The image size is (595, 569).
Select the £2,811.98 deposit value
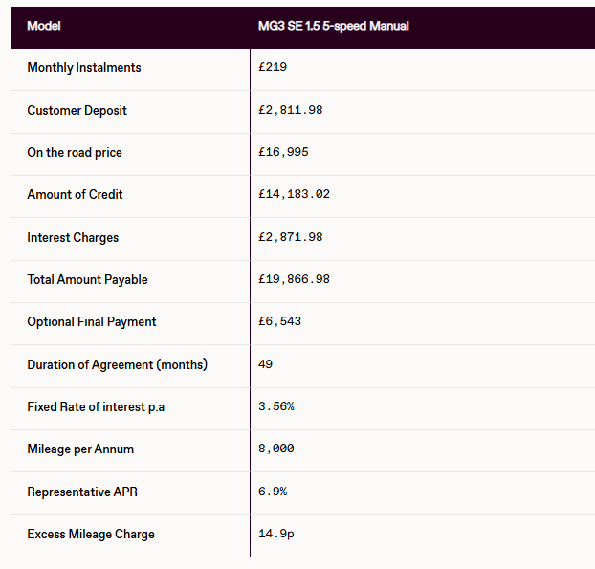[x=290, y=110]
